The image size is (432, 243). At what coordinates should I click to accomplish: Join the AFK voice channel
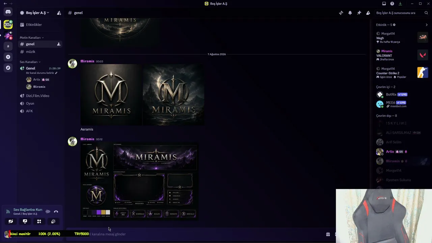tap(40, 111)
